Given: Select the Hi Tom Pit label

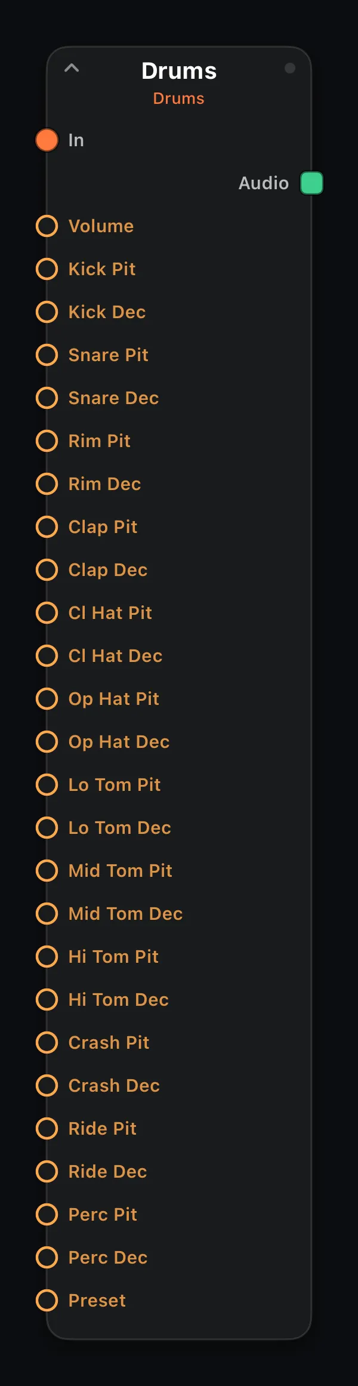Looking at the screenshot, I should coord(113,957).
